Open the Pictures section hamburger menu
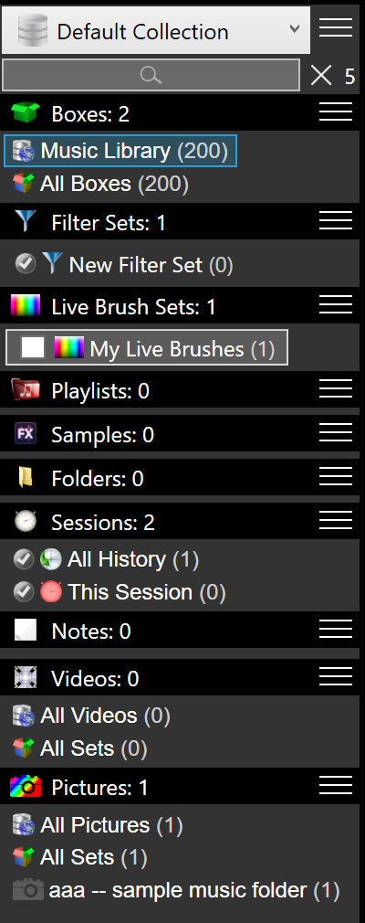The width and height of the screenshot is (365, 923). pyautogui.click(x=336, y=786)
